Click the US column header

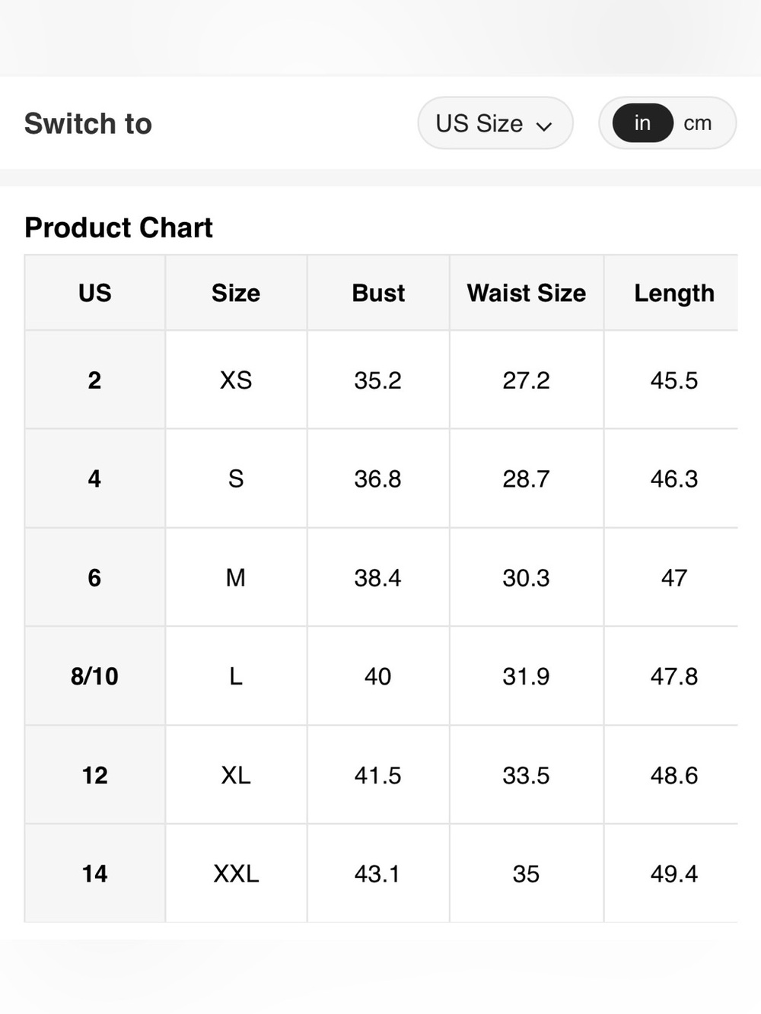click(x=94, y=293)
